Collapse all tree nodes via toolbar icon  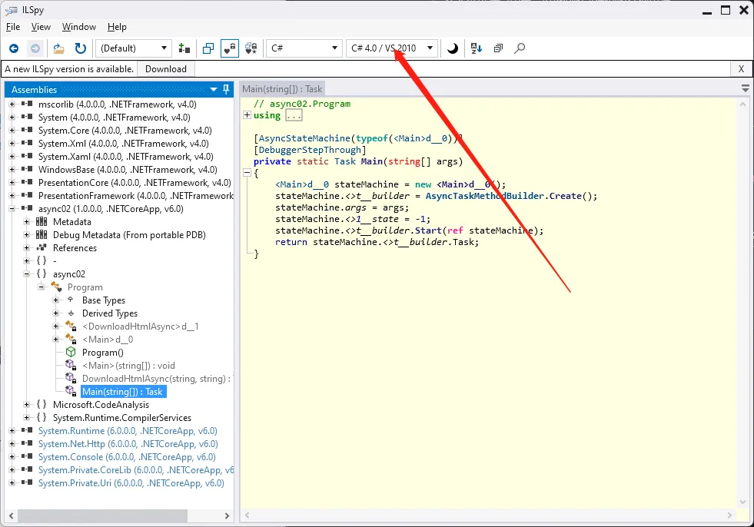[498, 48]
